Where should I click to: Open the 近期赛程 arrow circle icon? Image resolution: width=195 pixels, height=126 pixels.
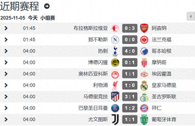47,6
